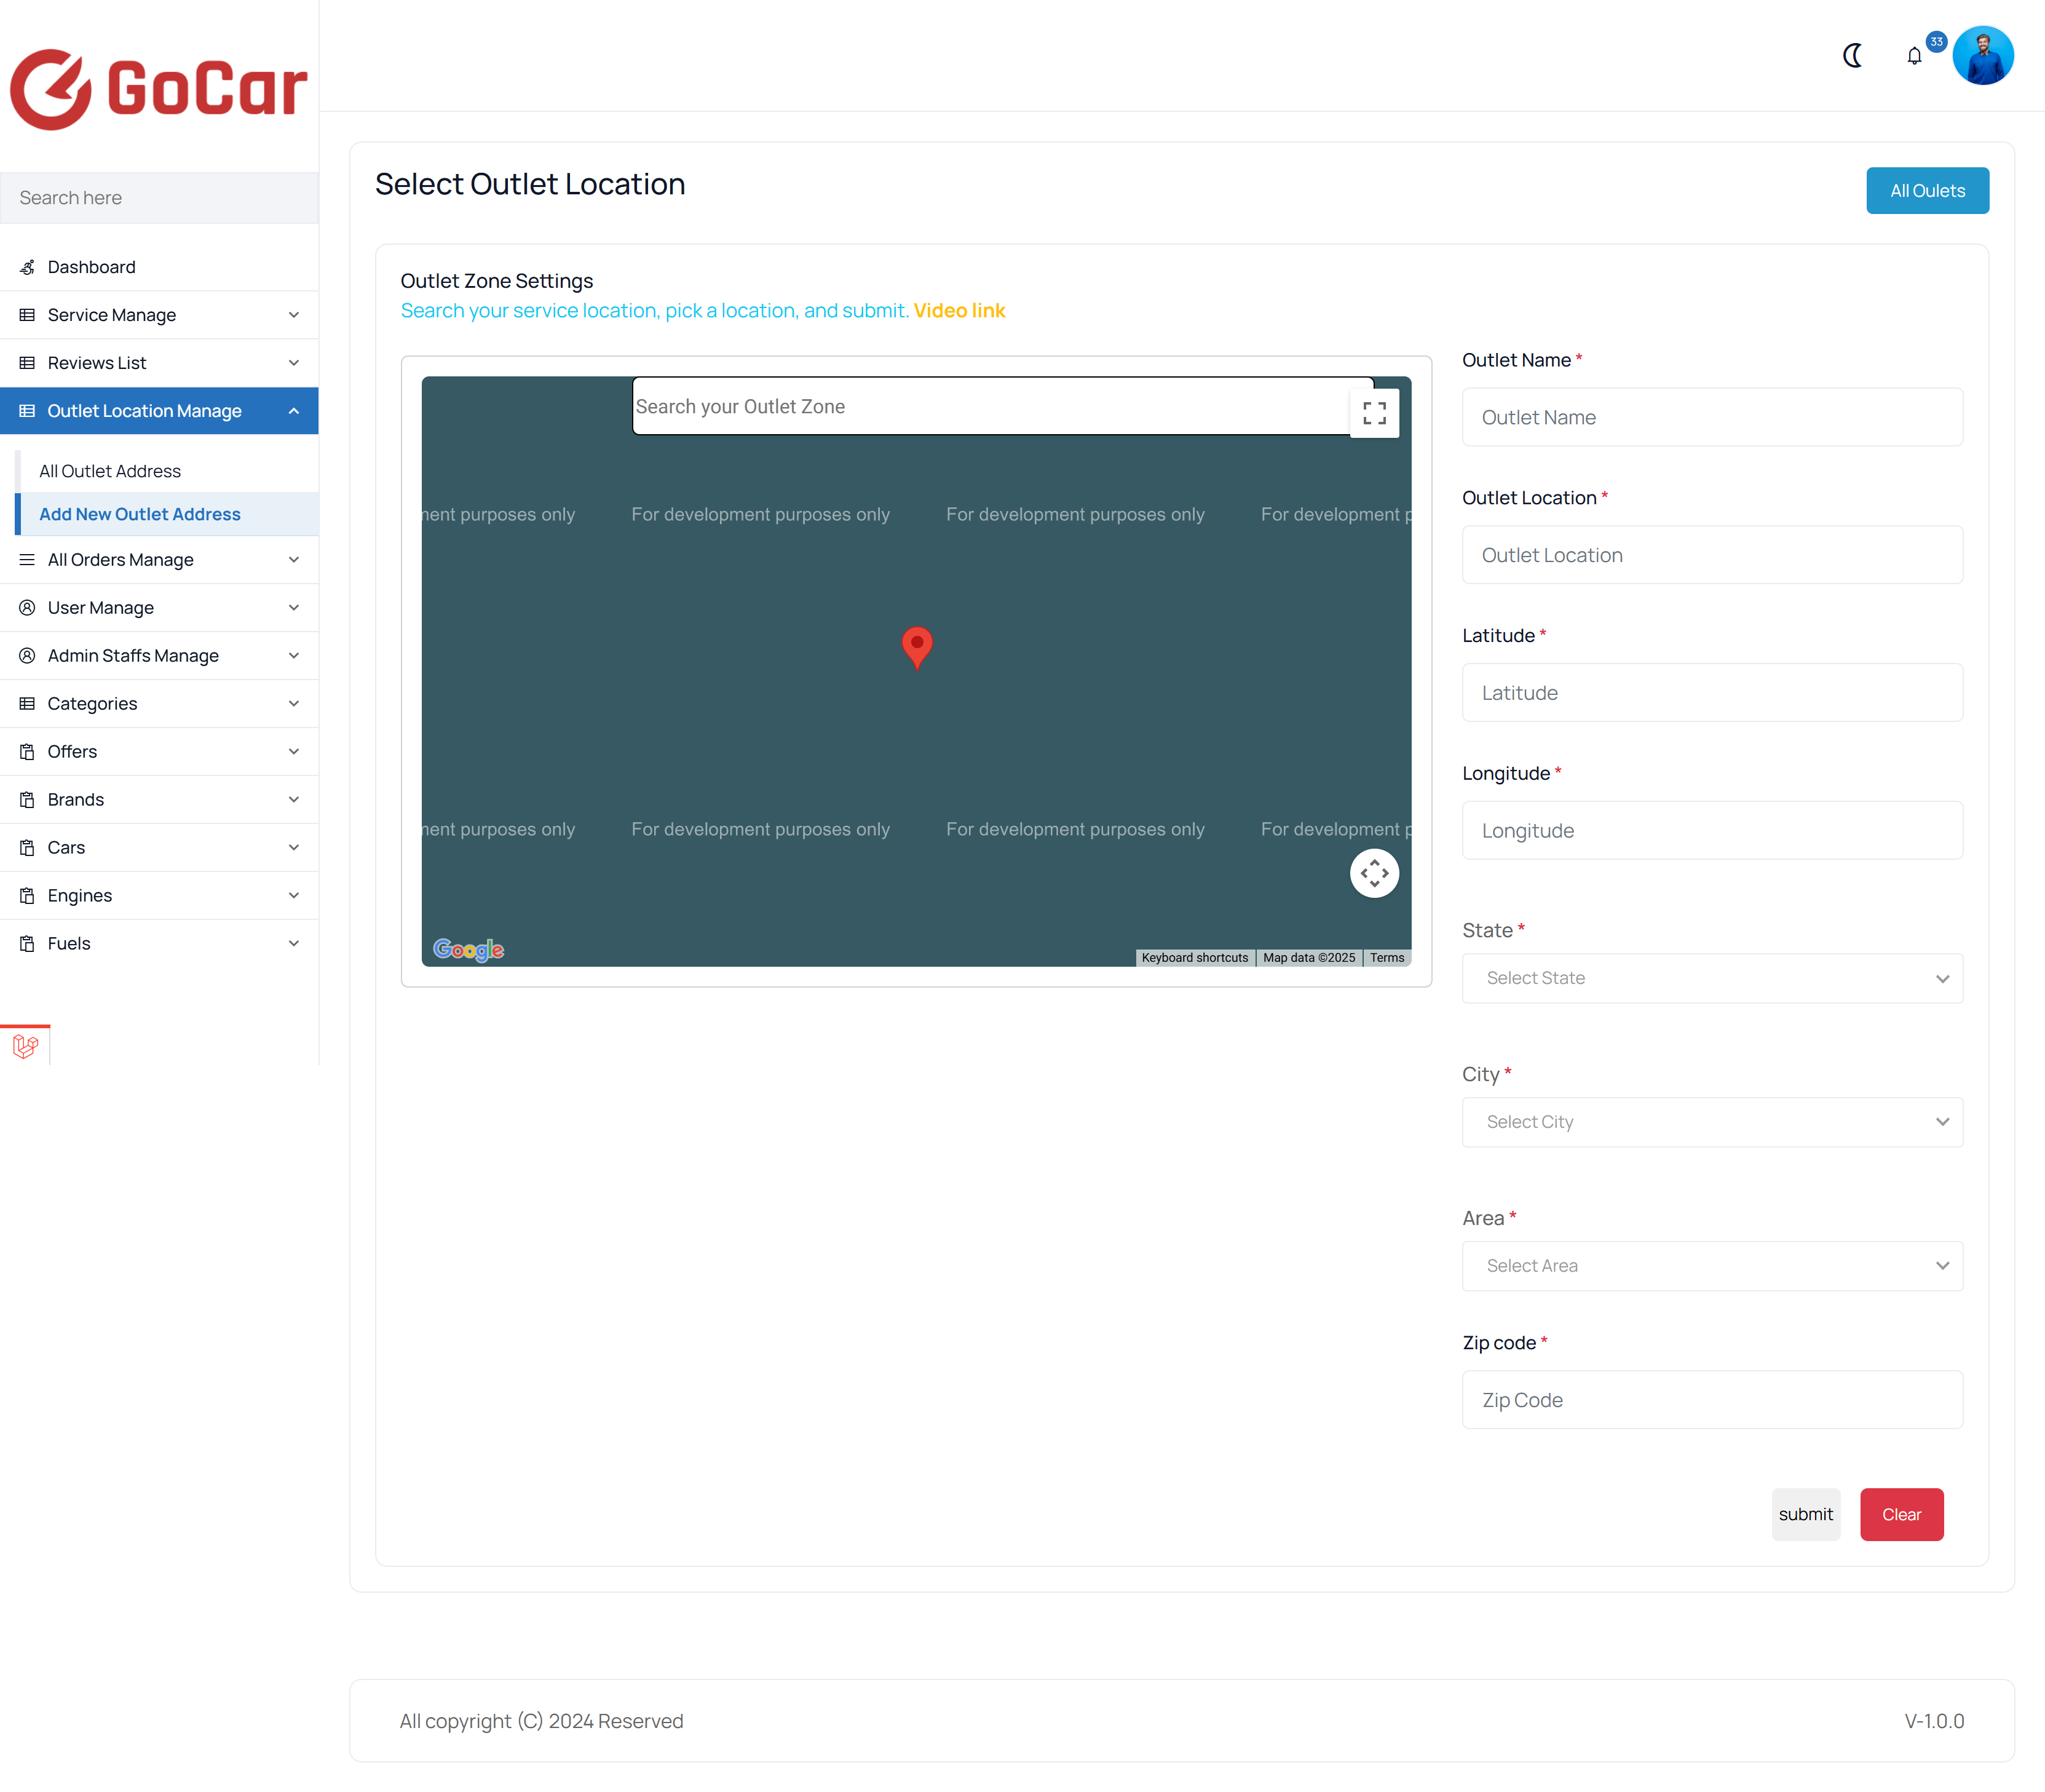Open the Select City dropdown
This screenshot has width=2045, height=1792.
click(x=1712, y=1122)
